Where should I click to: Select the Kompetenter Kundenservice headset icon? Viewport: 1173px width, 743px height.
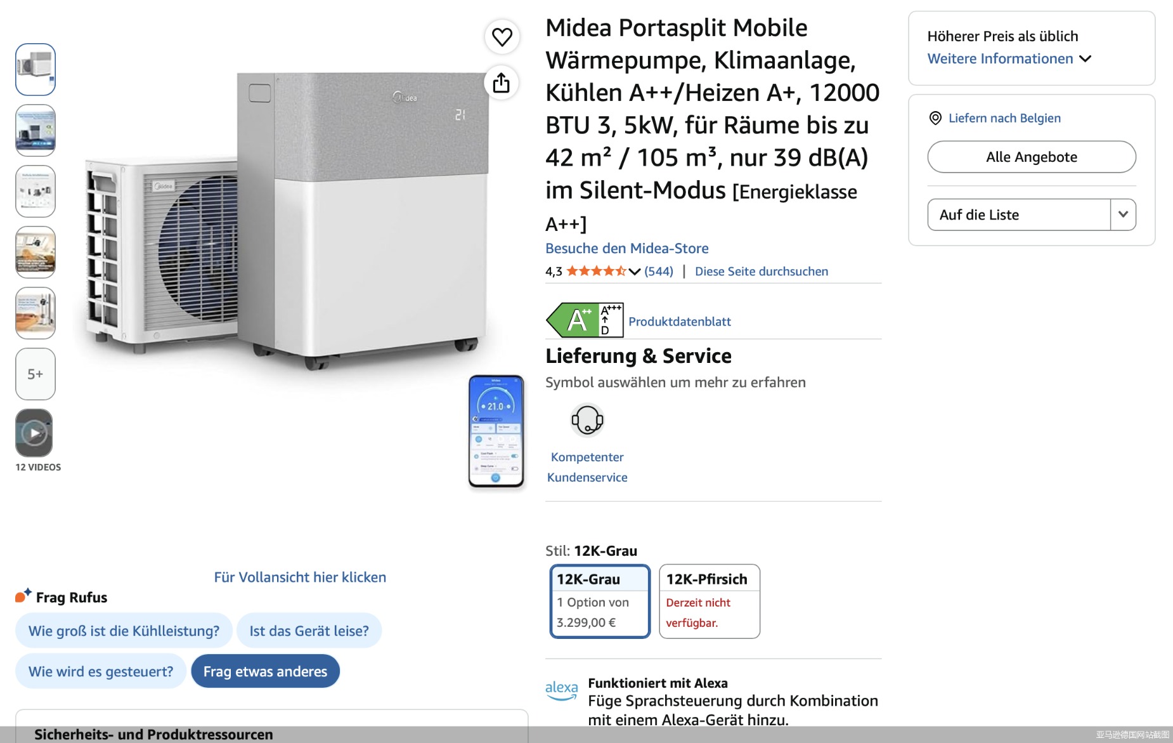coord(587,420)
